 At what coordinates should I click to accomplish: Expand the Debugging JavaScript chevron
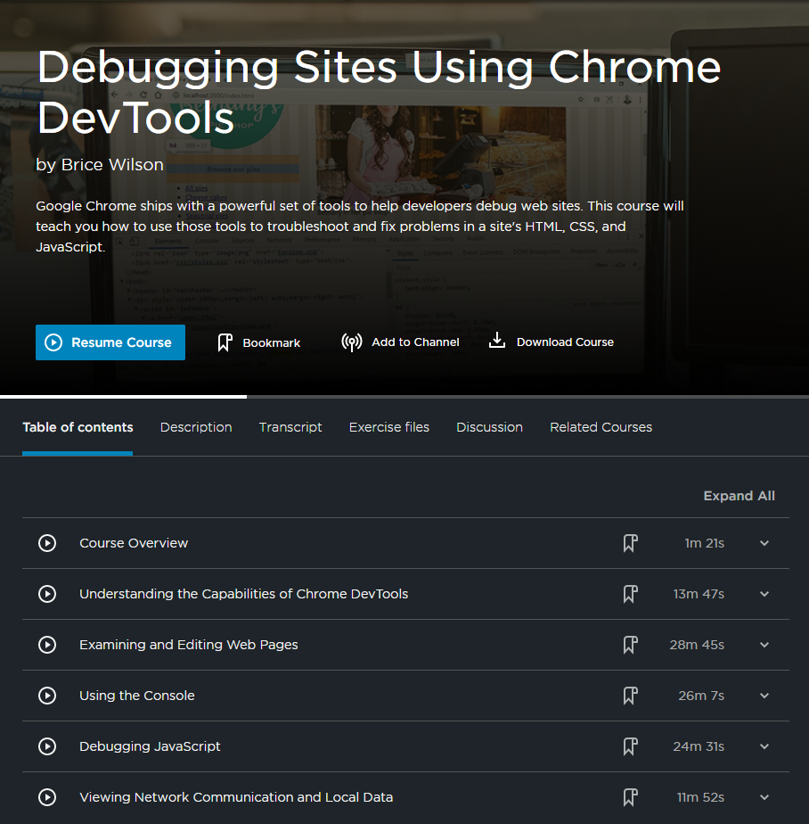click(764, 746)
